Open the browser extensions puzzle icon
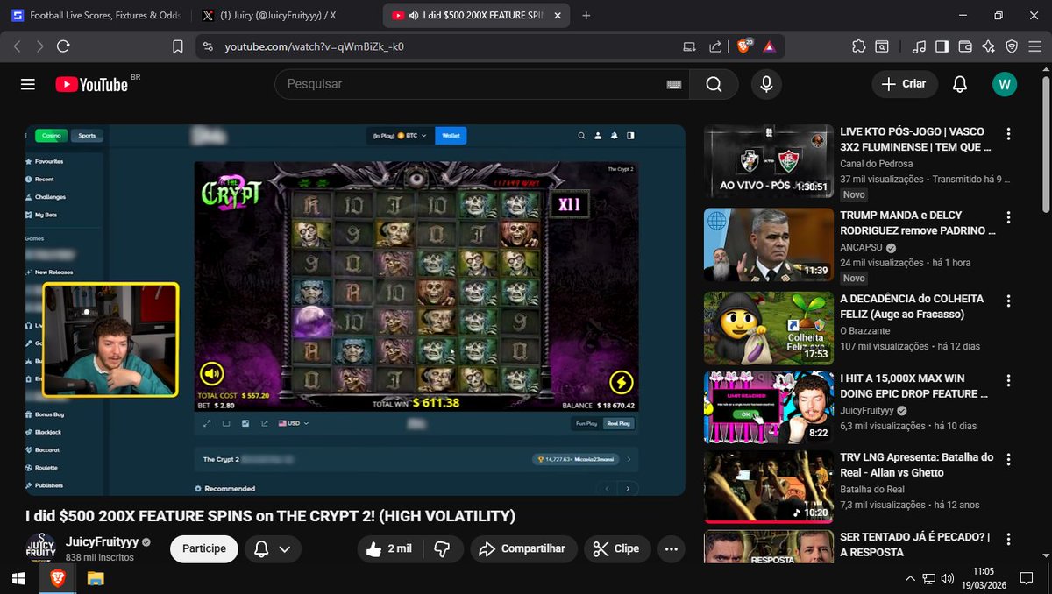 (858, 46)
